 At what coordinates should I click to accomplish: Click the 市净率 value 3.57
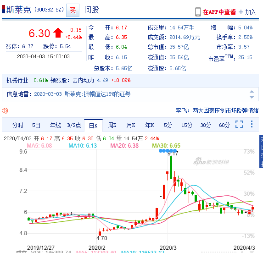coord(244,47)
